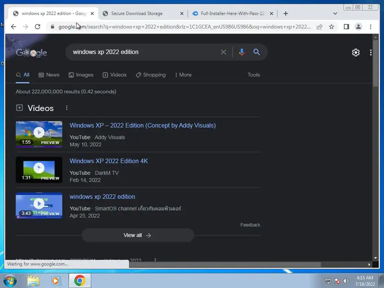Open lowercase 'windows xp 2022 edition' video link

(x=102, y=196)
